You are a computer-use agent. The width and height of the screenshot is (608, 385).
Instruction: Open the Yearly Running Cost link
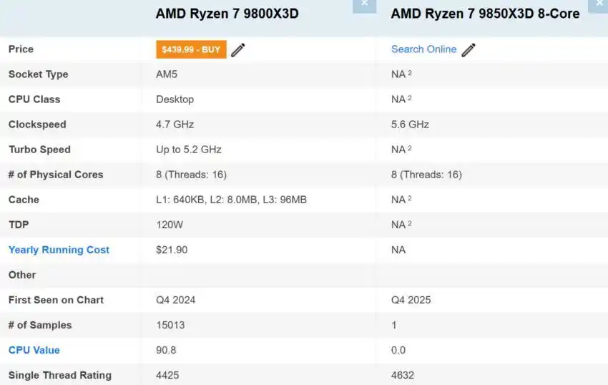pyautogui.click(x=59, y=250)
